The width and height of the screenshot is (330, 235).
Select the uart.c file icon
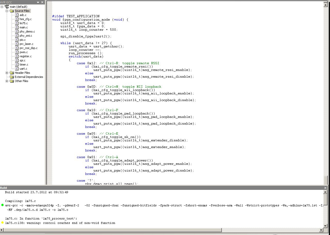(x=17, y=69)
